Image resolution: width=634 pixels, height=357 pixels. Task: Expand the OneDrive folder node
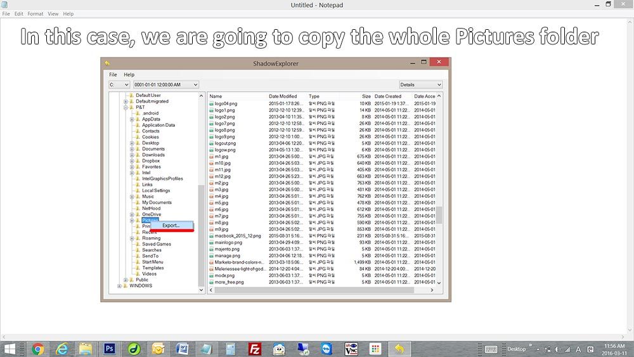[x=132, y=214]
